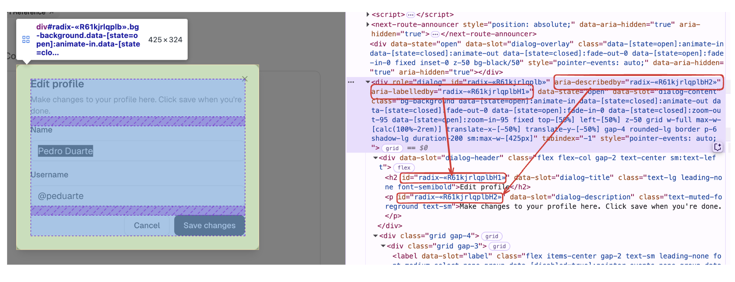Expand the script element node
Image resolution: width=735 pixels, height=282 pixels.
point(368,14)
